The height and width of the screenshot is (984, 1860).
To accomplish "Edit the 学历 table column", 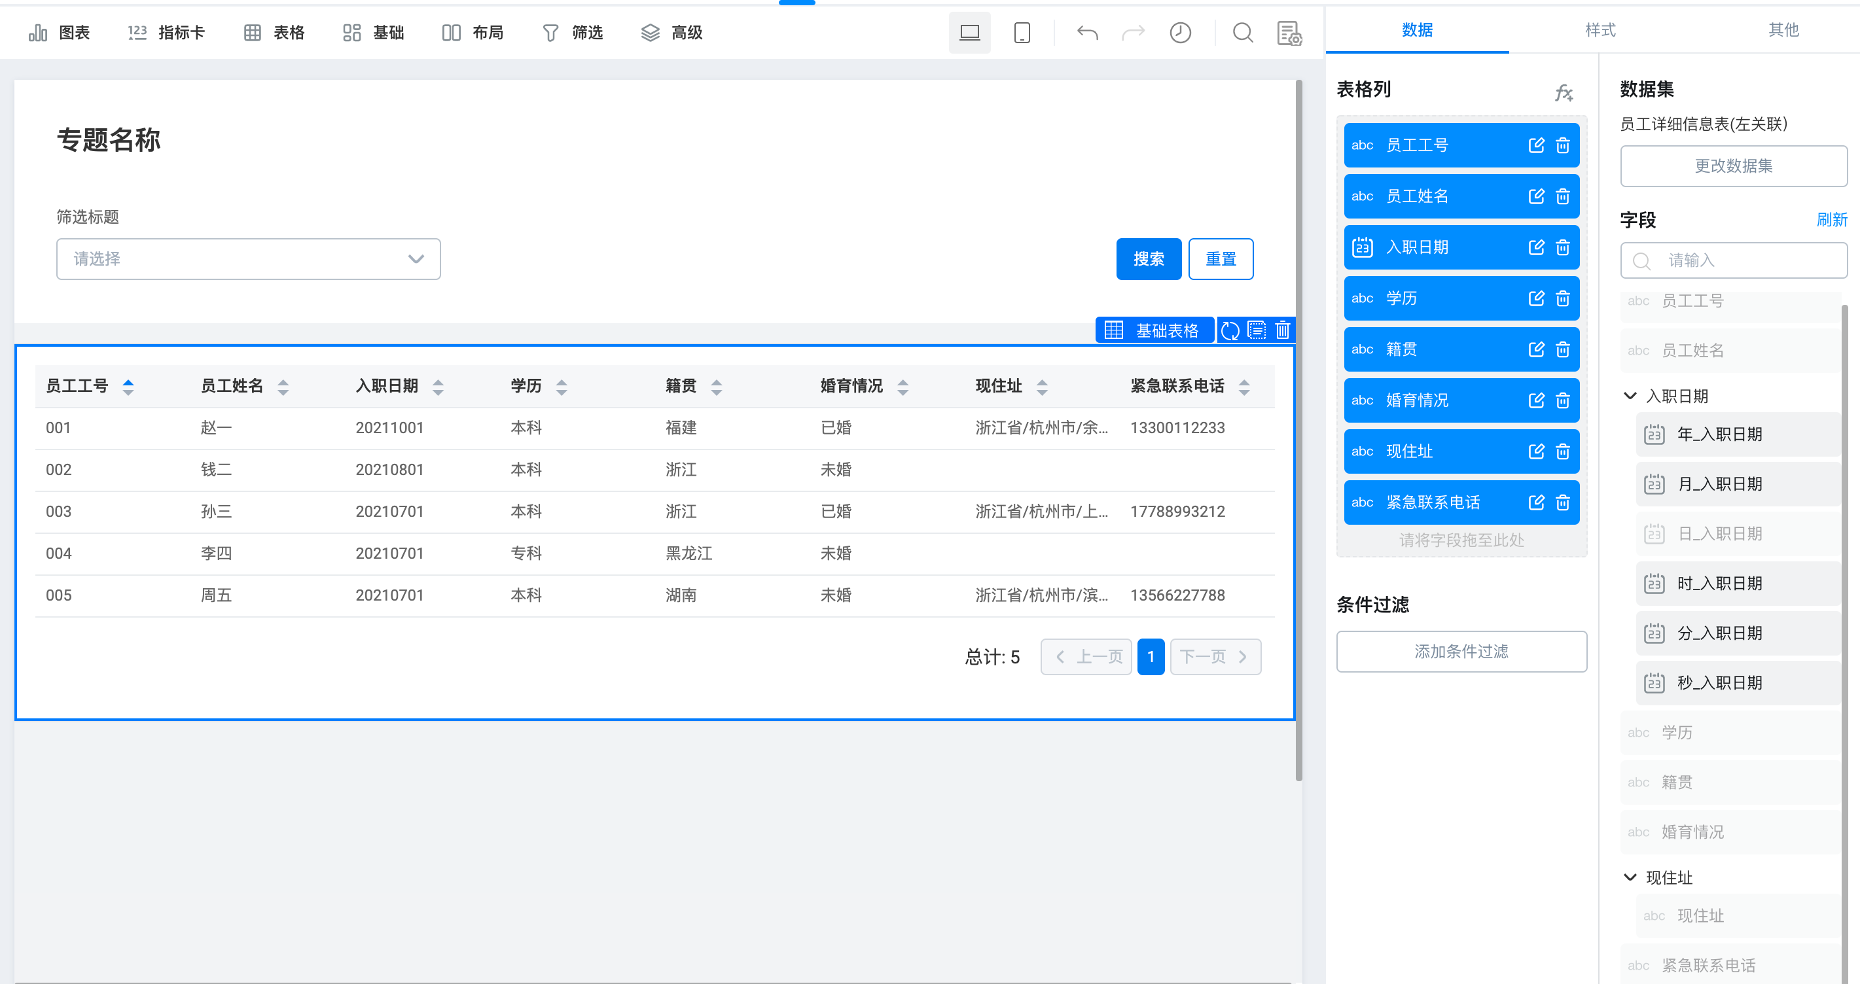I will pos(1536,298).
